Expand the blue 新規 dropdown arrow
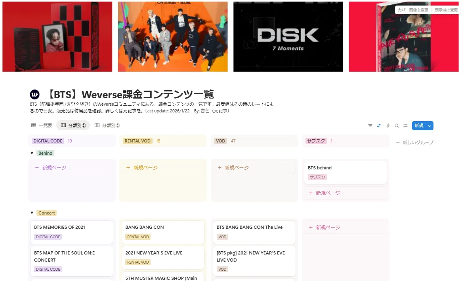The image size is (462, 281). point(430,125)
